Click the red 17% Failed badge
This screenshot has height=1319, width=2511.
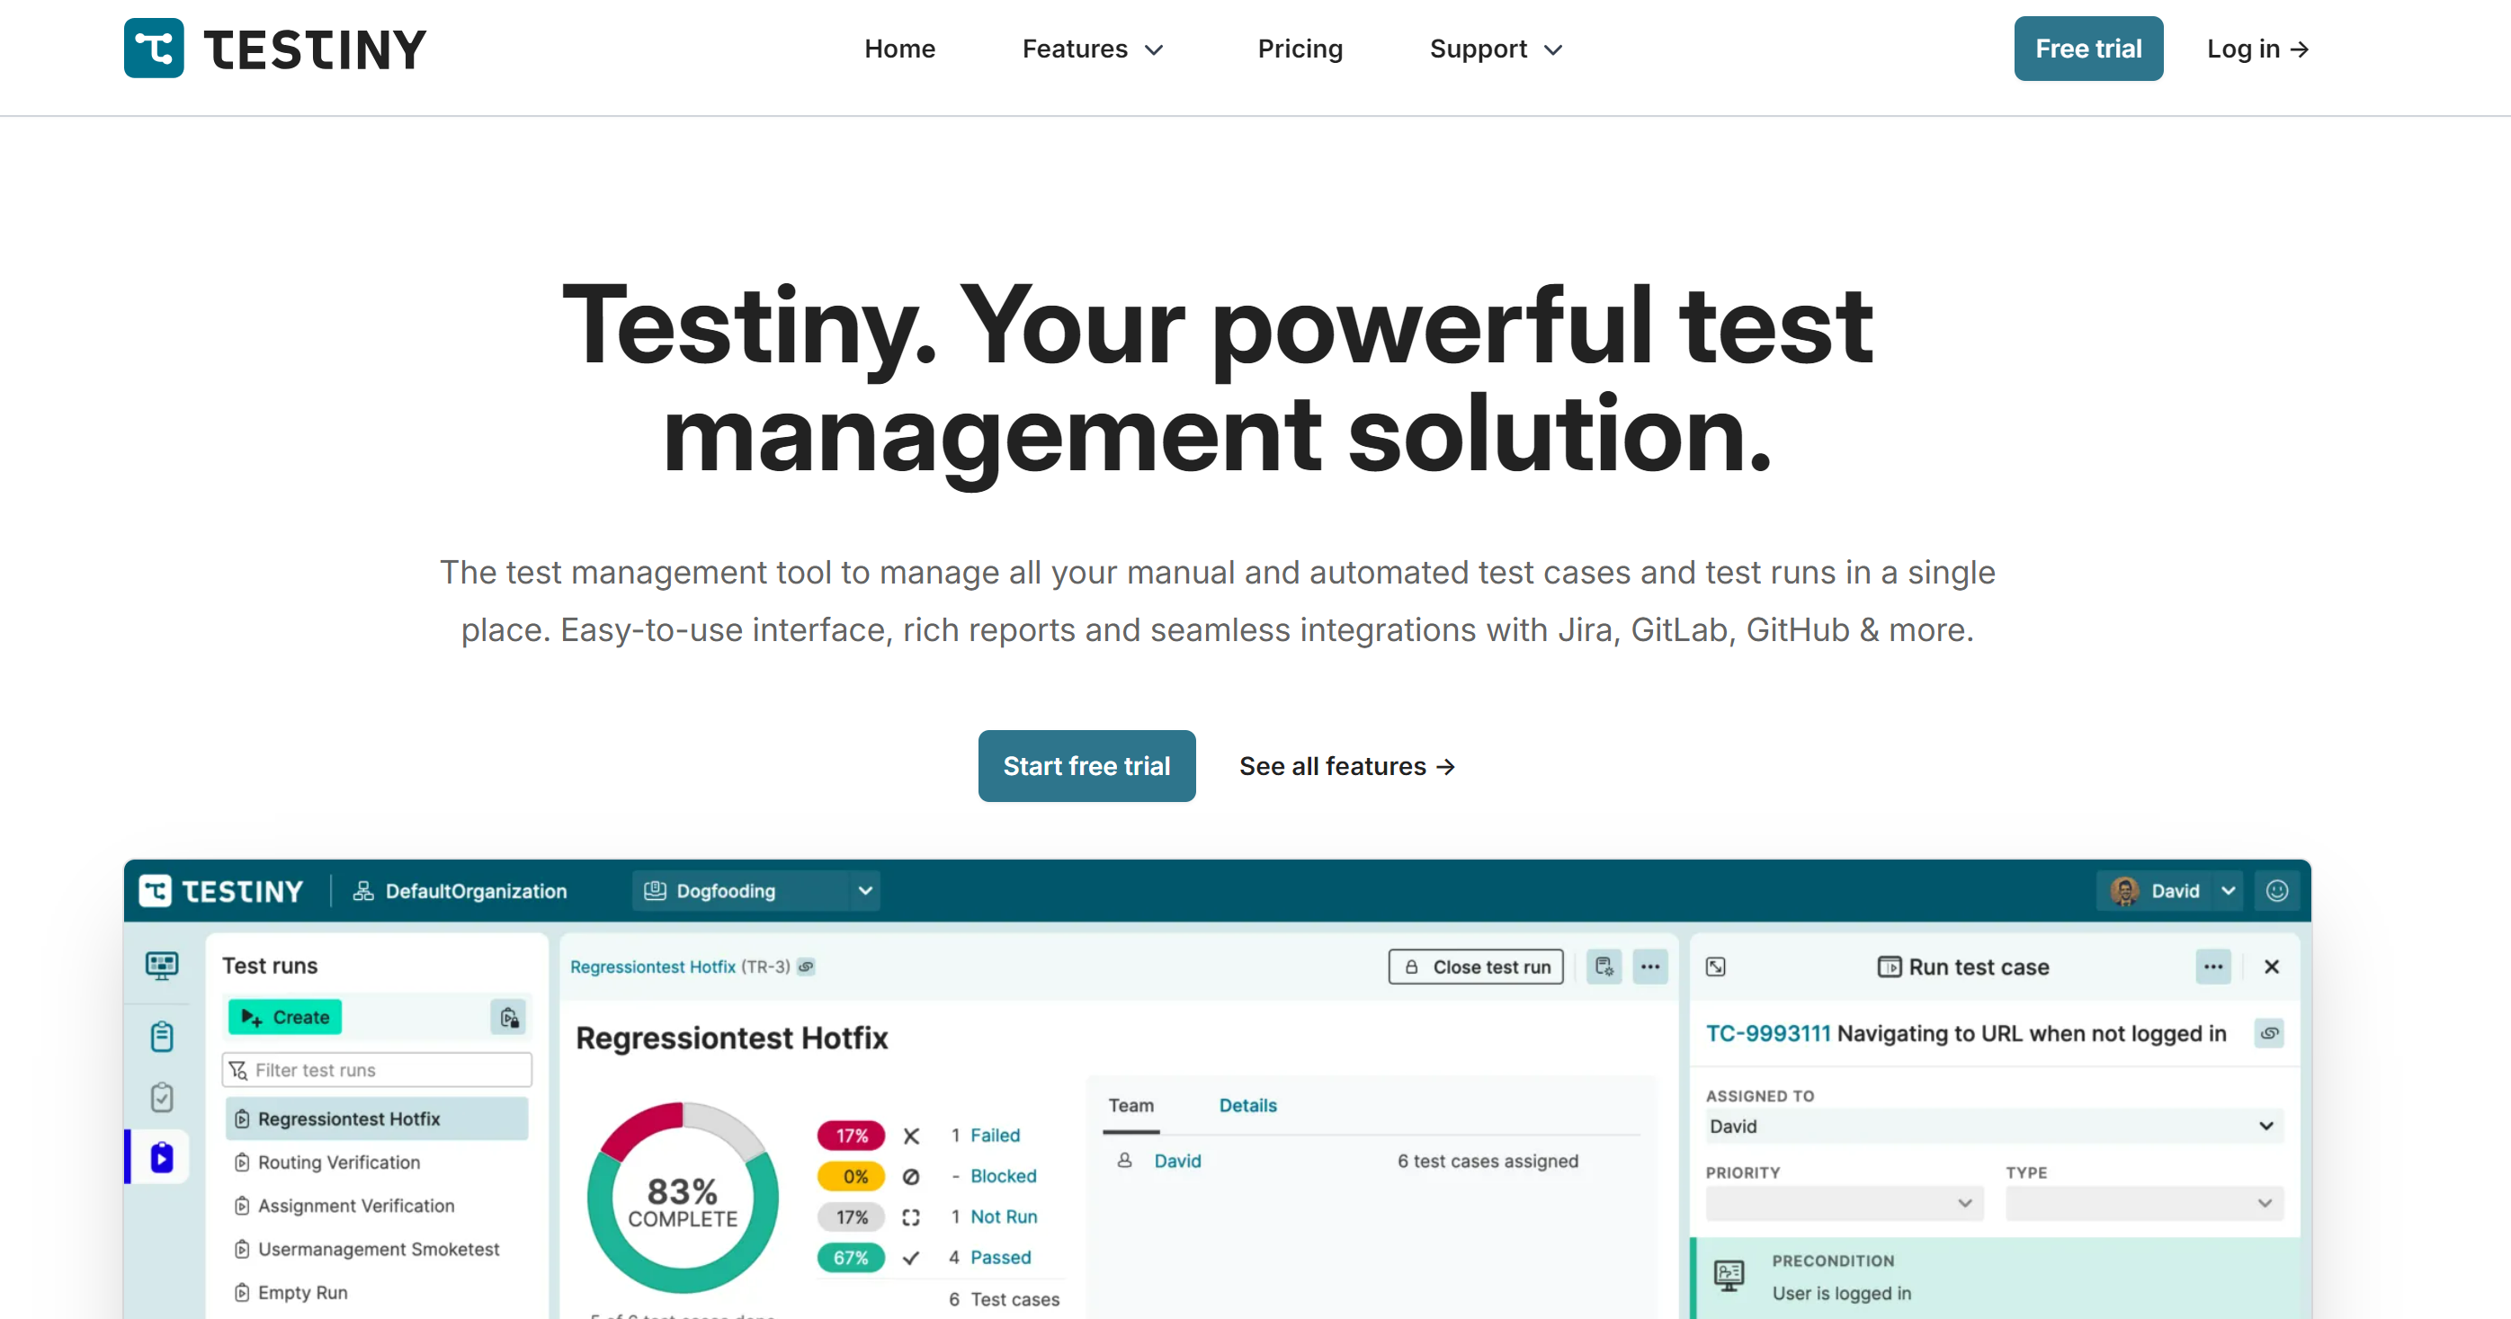coord(850,1135)
